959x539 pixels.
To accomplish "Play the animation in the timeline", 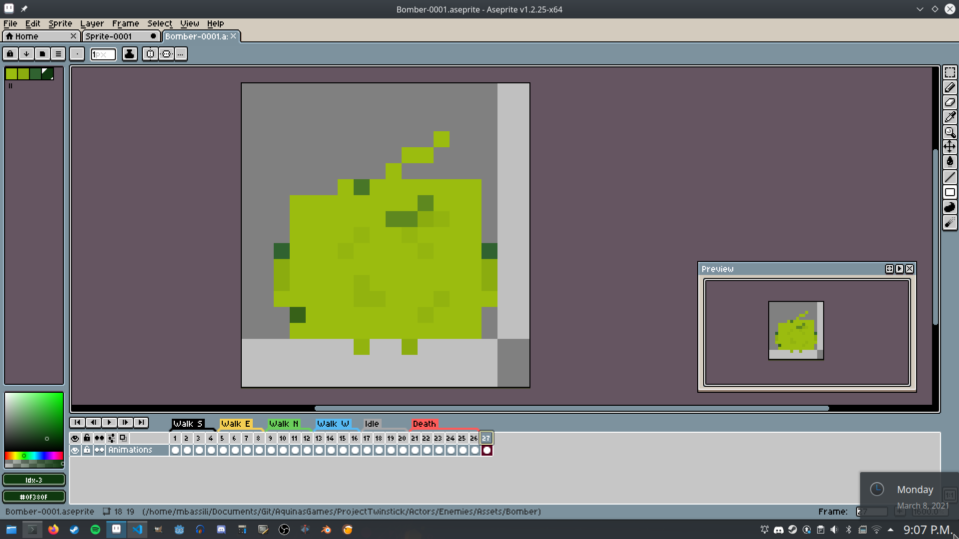I will tap(109, 423).
